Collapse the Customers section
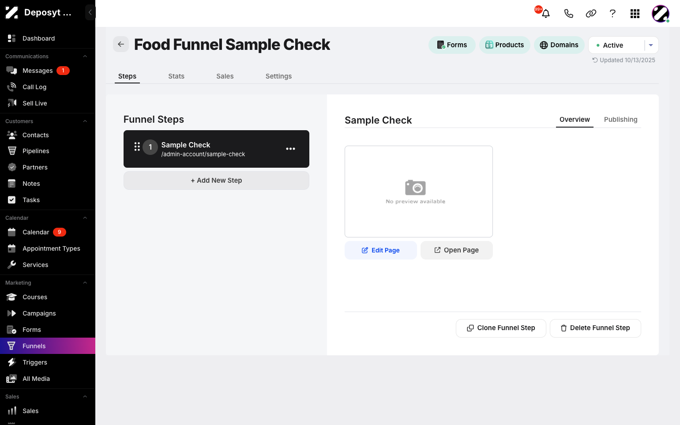The height and width of the screenshot is (425, 680). point(85,121)
